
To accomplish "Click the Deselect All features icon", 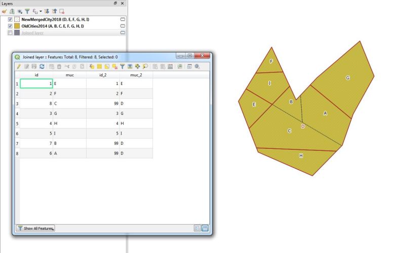I will [x=115, y=67].
